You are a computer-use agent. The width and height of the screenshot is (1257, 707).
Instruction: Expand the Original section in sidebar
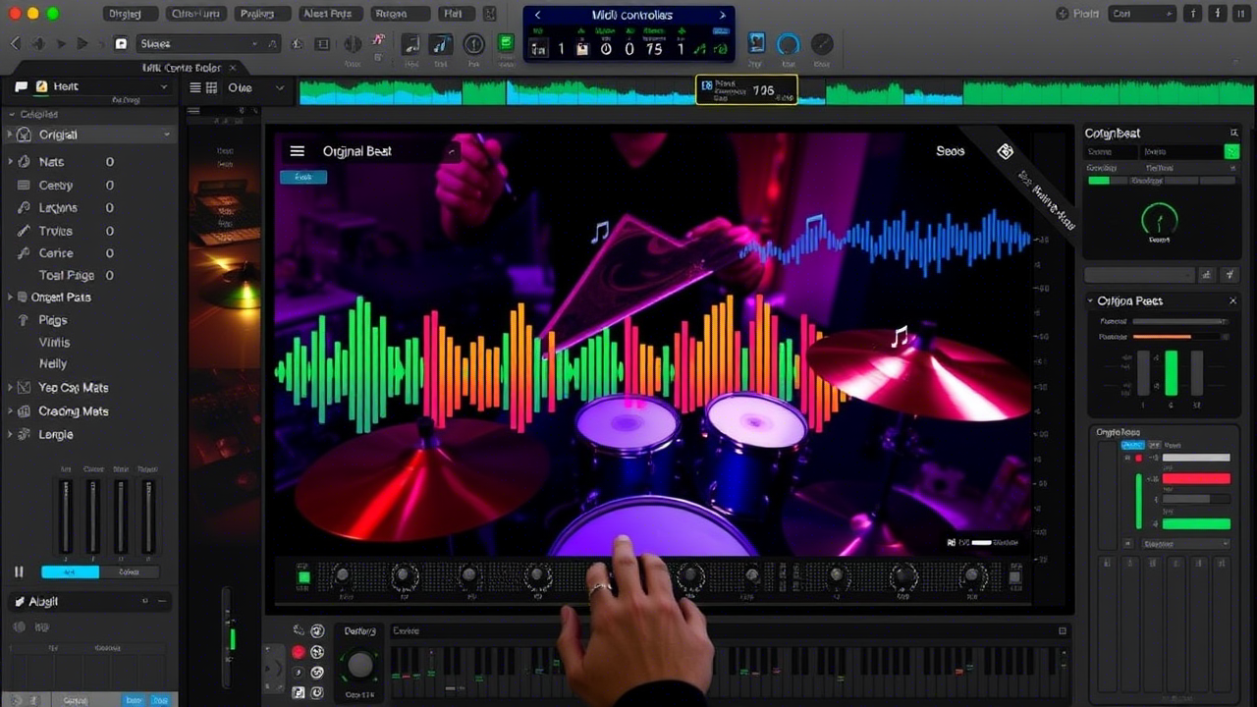click(x=88, y=135)
